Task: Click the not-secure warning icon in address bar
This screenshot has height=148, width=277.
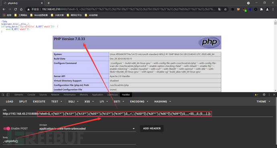Action: (x=28, y=9)
